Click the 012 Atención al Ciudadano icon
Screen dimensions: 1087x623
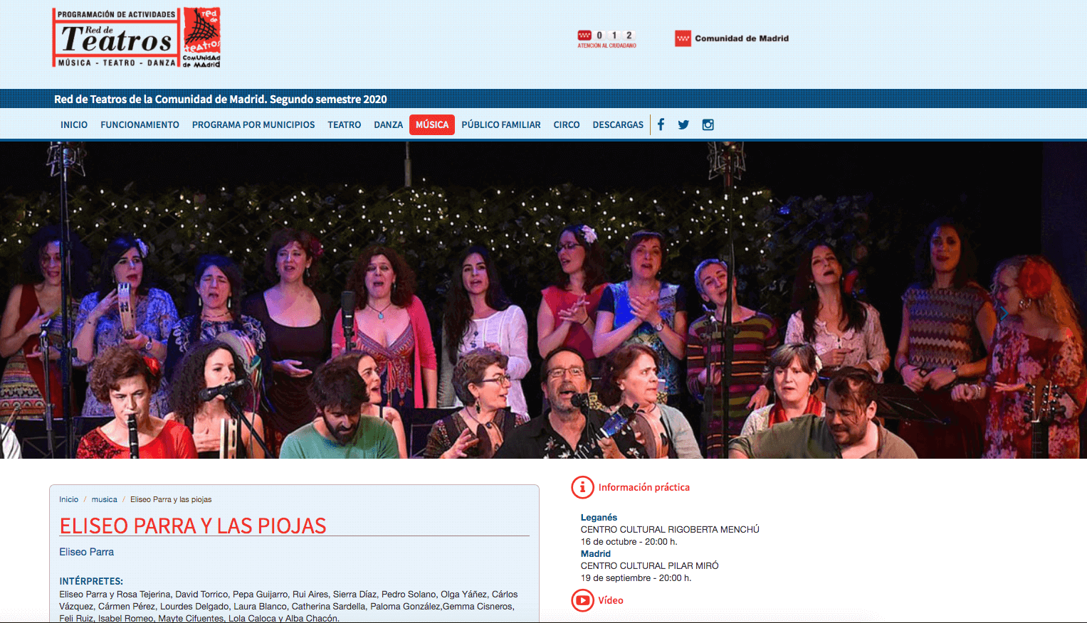tap(606, 38)
